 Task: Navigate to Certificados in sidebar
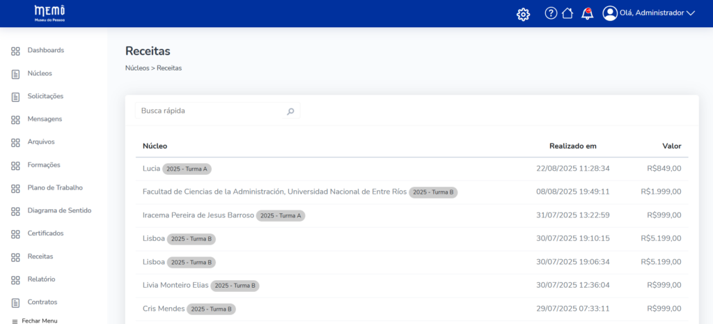45,233
